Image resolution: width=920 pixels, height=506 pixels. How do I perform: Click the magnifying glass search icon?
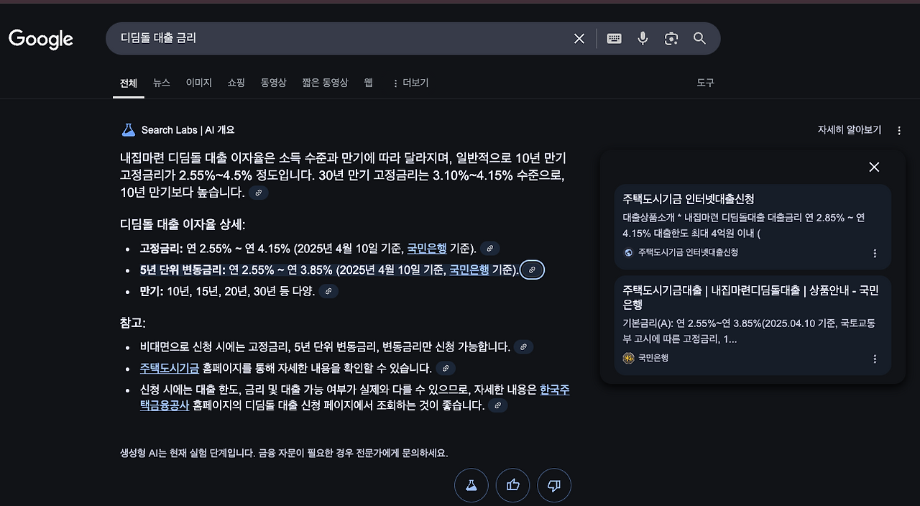tap(699, 39)
